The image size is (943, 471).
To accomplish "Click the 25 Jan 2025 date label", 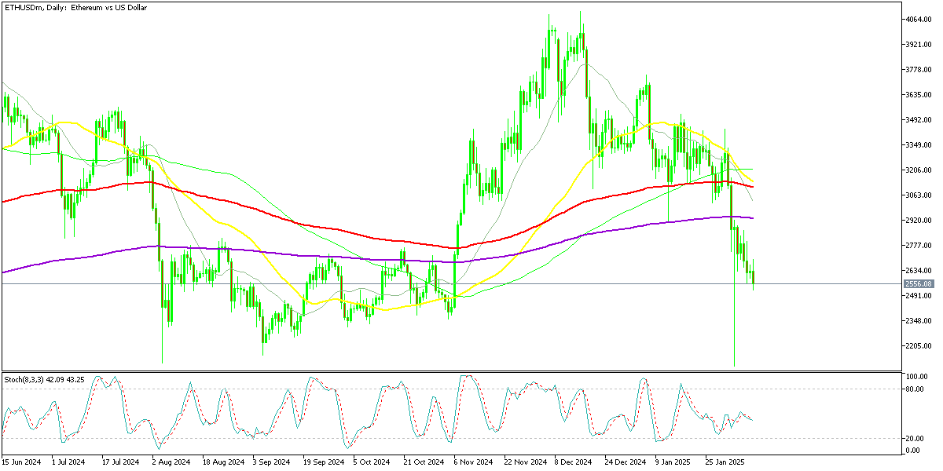I will pyautogui.click(x=725, y=462).
